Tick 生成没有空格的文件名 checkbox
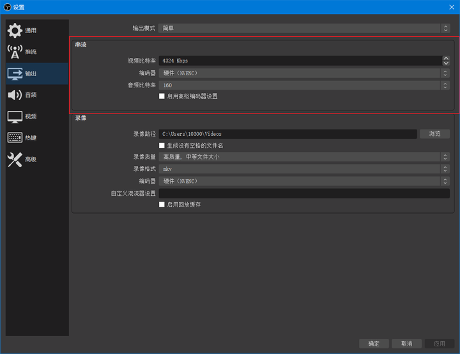This screenshot has height=354, width=460. pos(162,145)
